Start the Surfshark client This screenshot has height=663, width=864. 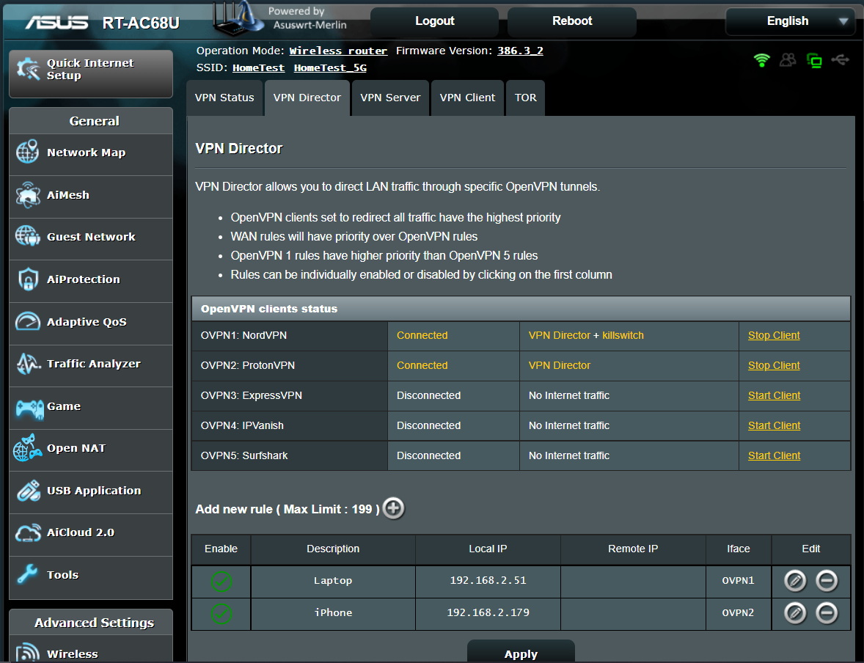(x=774, y=455)
